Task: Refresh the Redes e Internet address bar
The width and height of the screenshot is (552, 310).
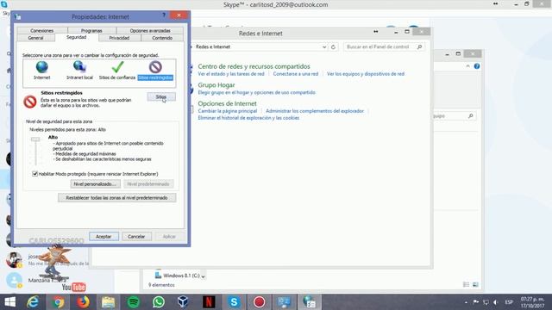Action: (x=333, y=46)
